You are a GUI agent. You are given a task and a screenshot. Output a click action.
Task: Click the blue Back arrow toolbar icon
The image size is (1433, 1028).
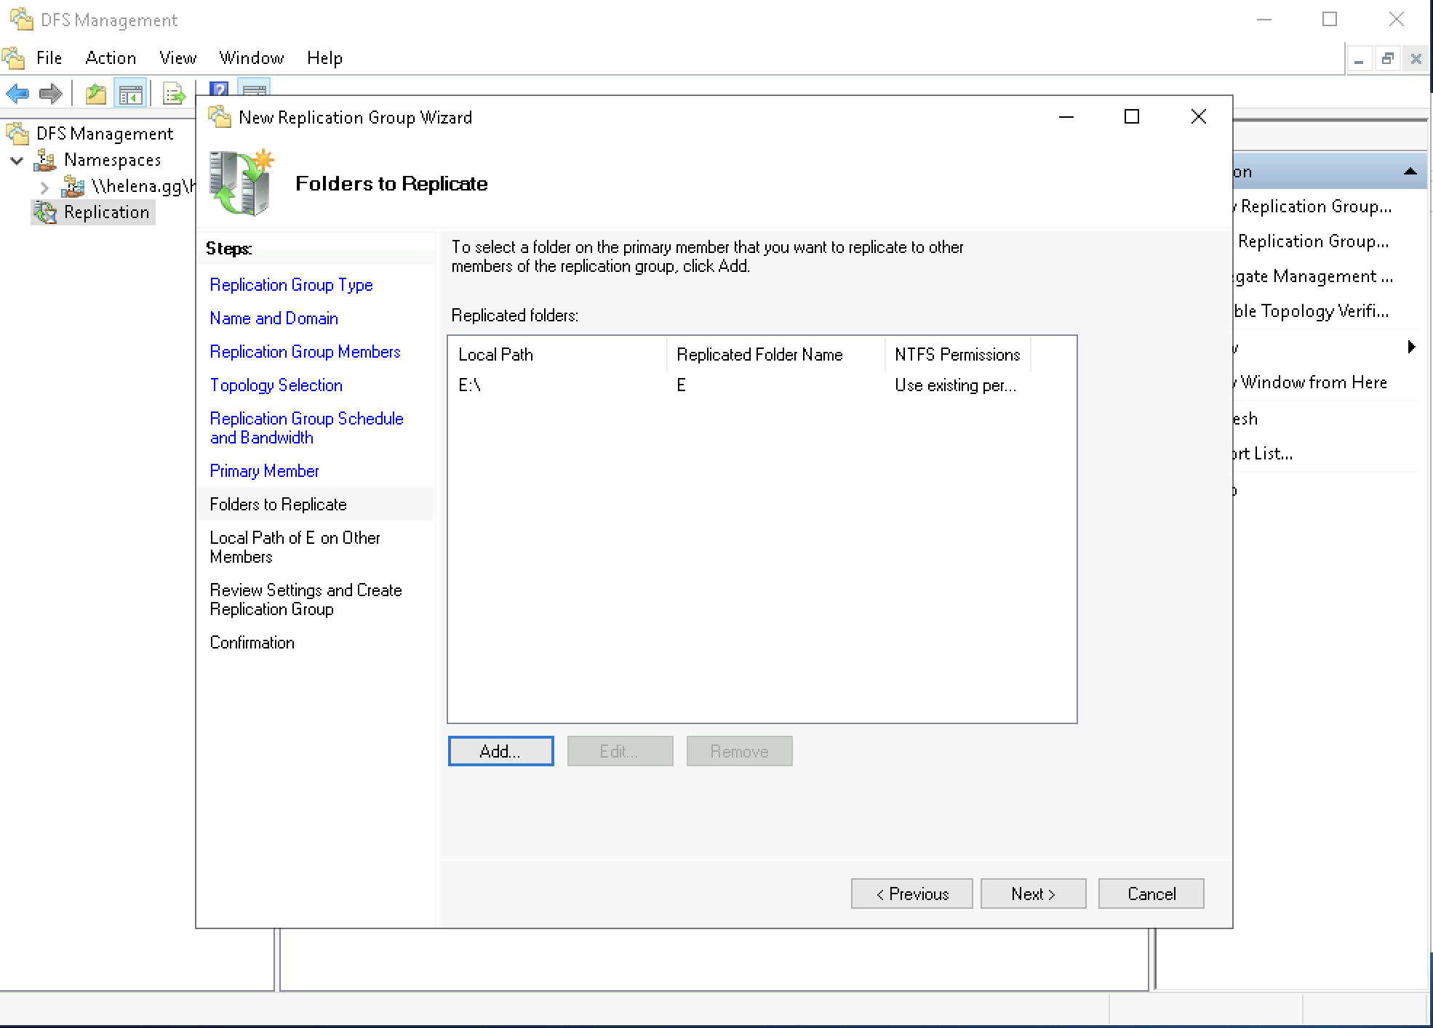pyautogui.click(x=17, y=93)
